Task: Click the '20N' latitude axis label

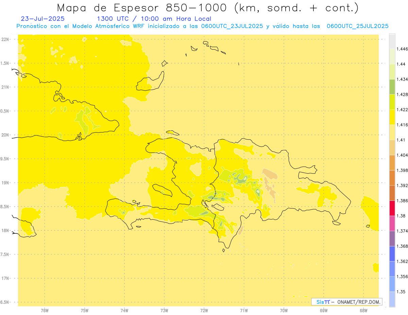Action: pyautogui.click(x=5, y=135)
